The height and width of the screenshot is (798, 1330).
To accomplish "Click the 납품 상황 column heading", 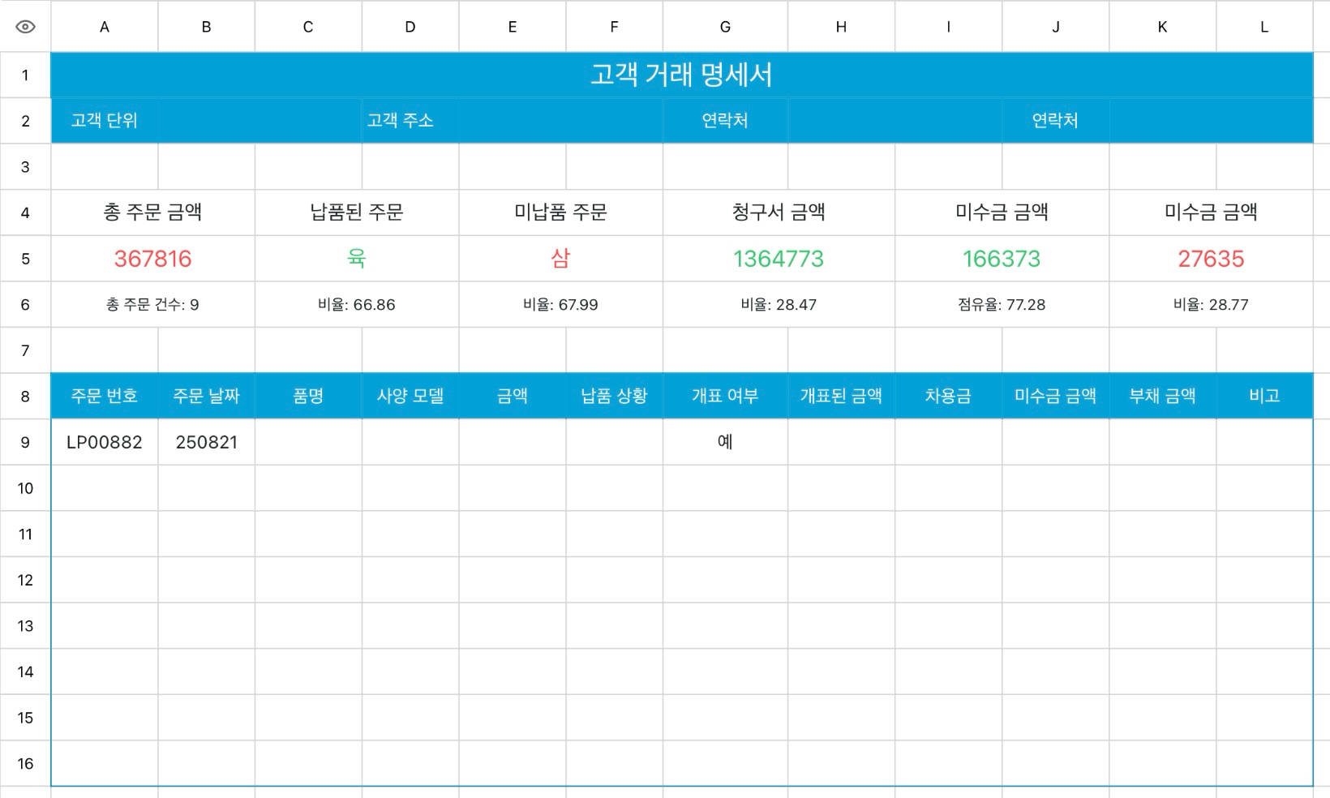I will click(x=615, y=396).
